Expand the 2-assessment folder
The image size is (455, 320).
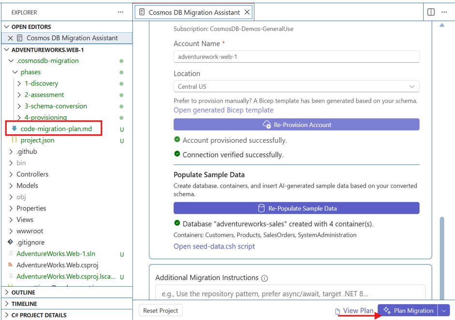[x=19, y=95]
